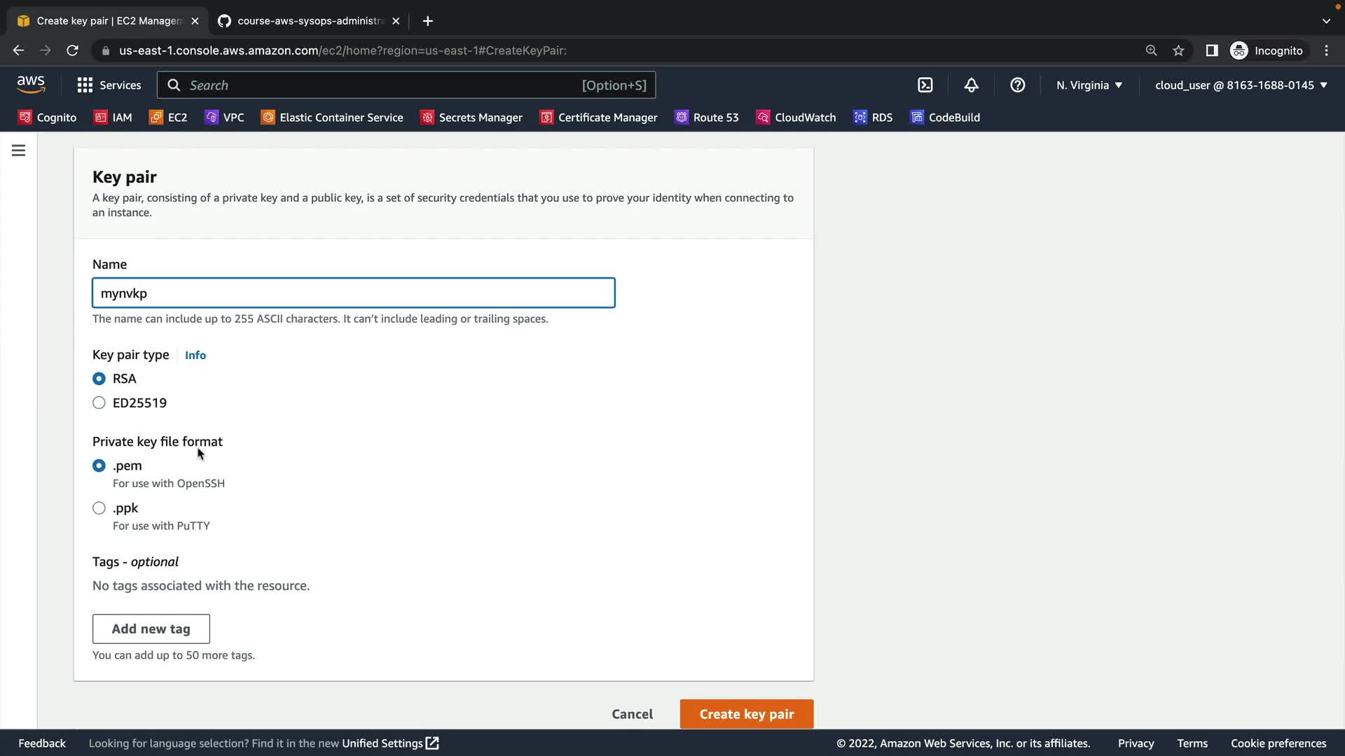Image resolution: width=1345 pixels, height=756 pixels.
Task: Open Route 53 from favorites bar
Action: tap(706, 117)
